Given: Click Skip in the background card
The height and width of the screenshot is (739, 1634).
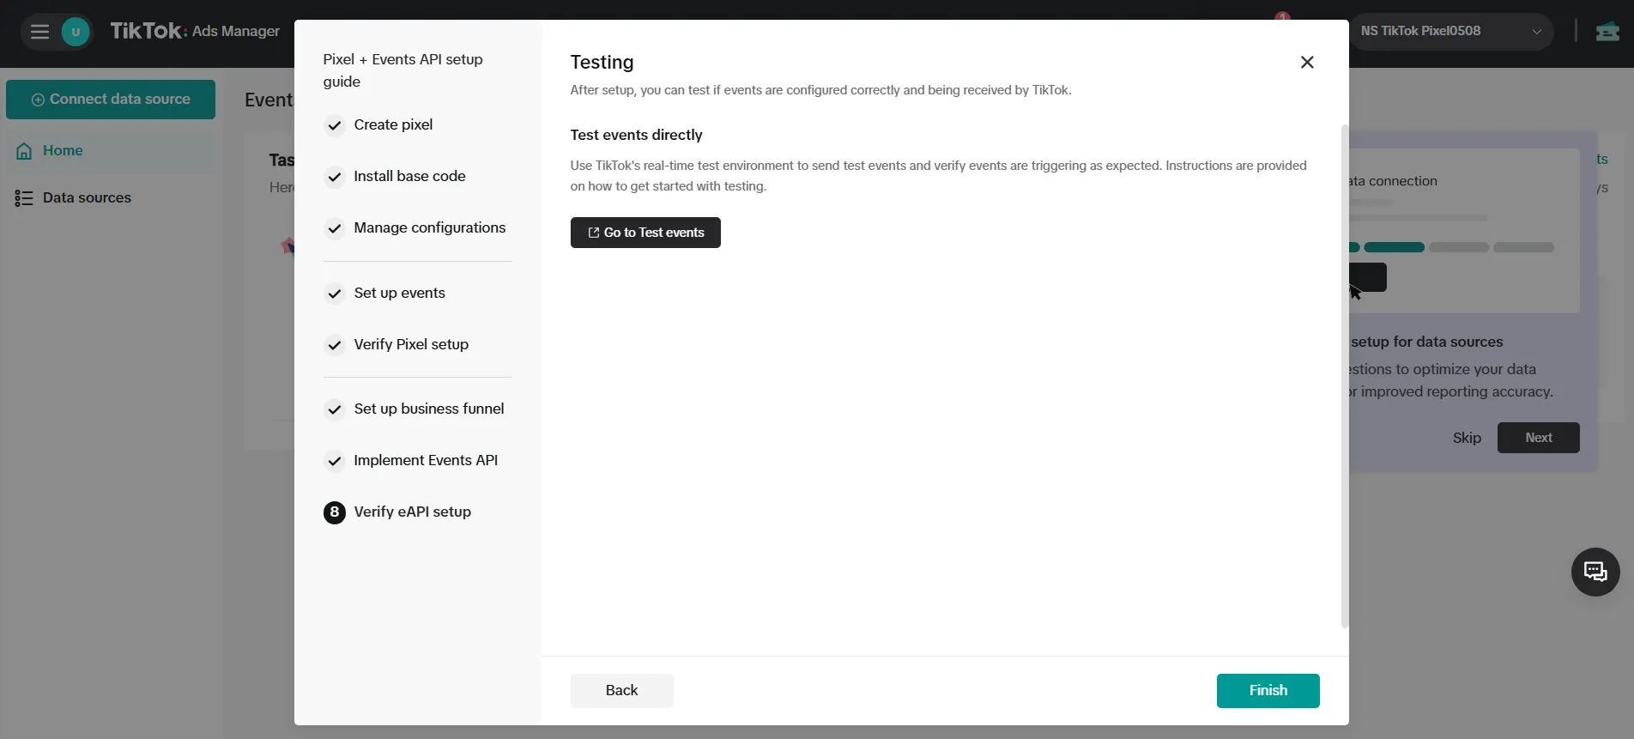Looking at the screenshot, I should coord(1467,438).
